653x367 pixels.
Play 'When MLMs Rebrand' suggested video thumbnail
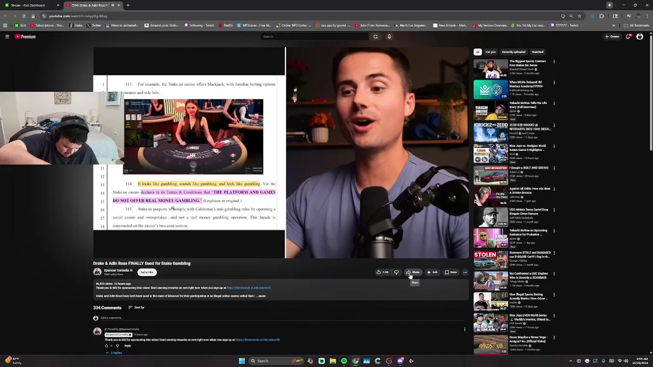491,89
